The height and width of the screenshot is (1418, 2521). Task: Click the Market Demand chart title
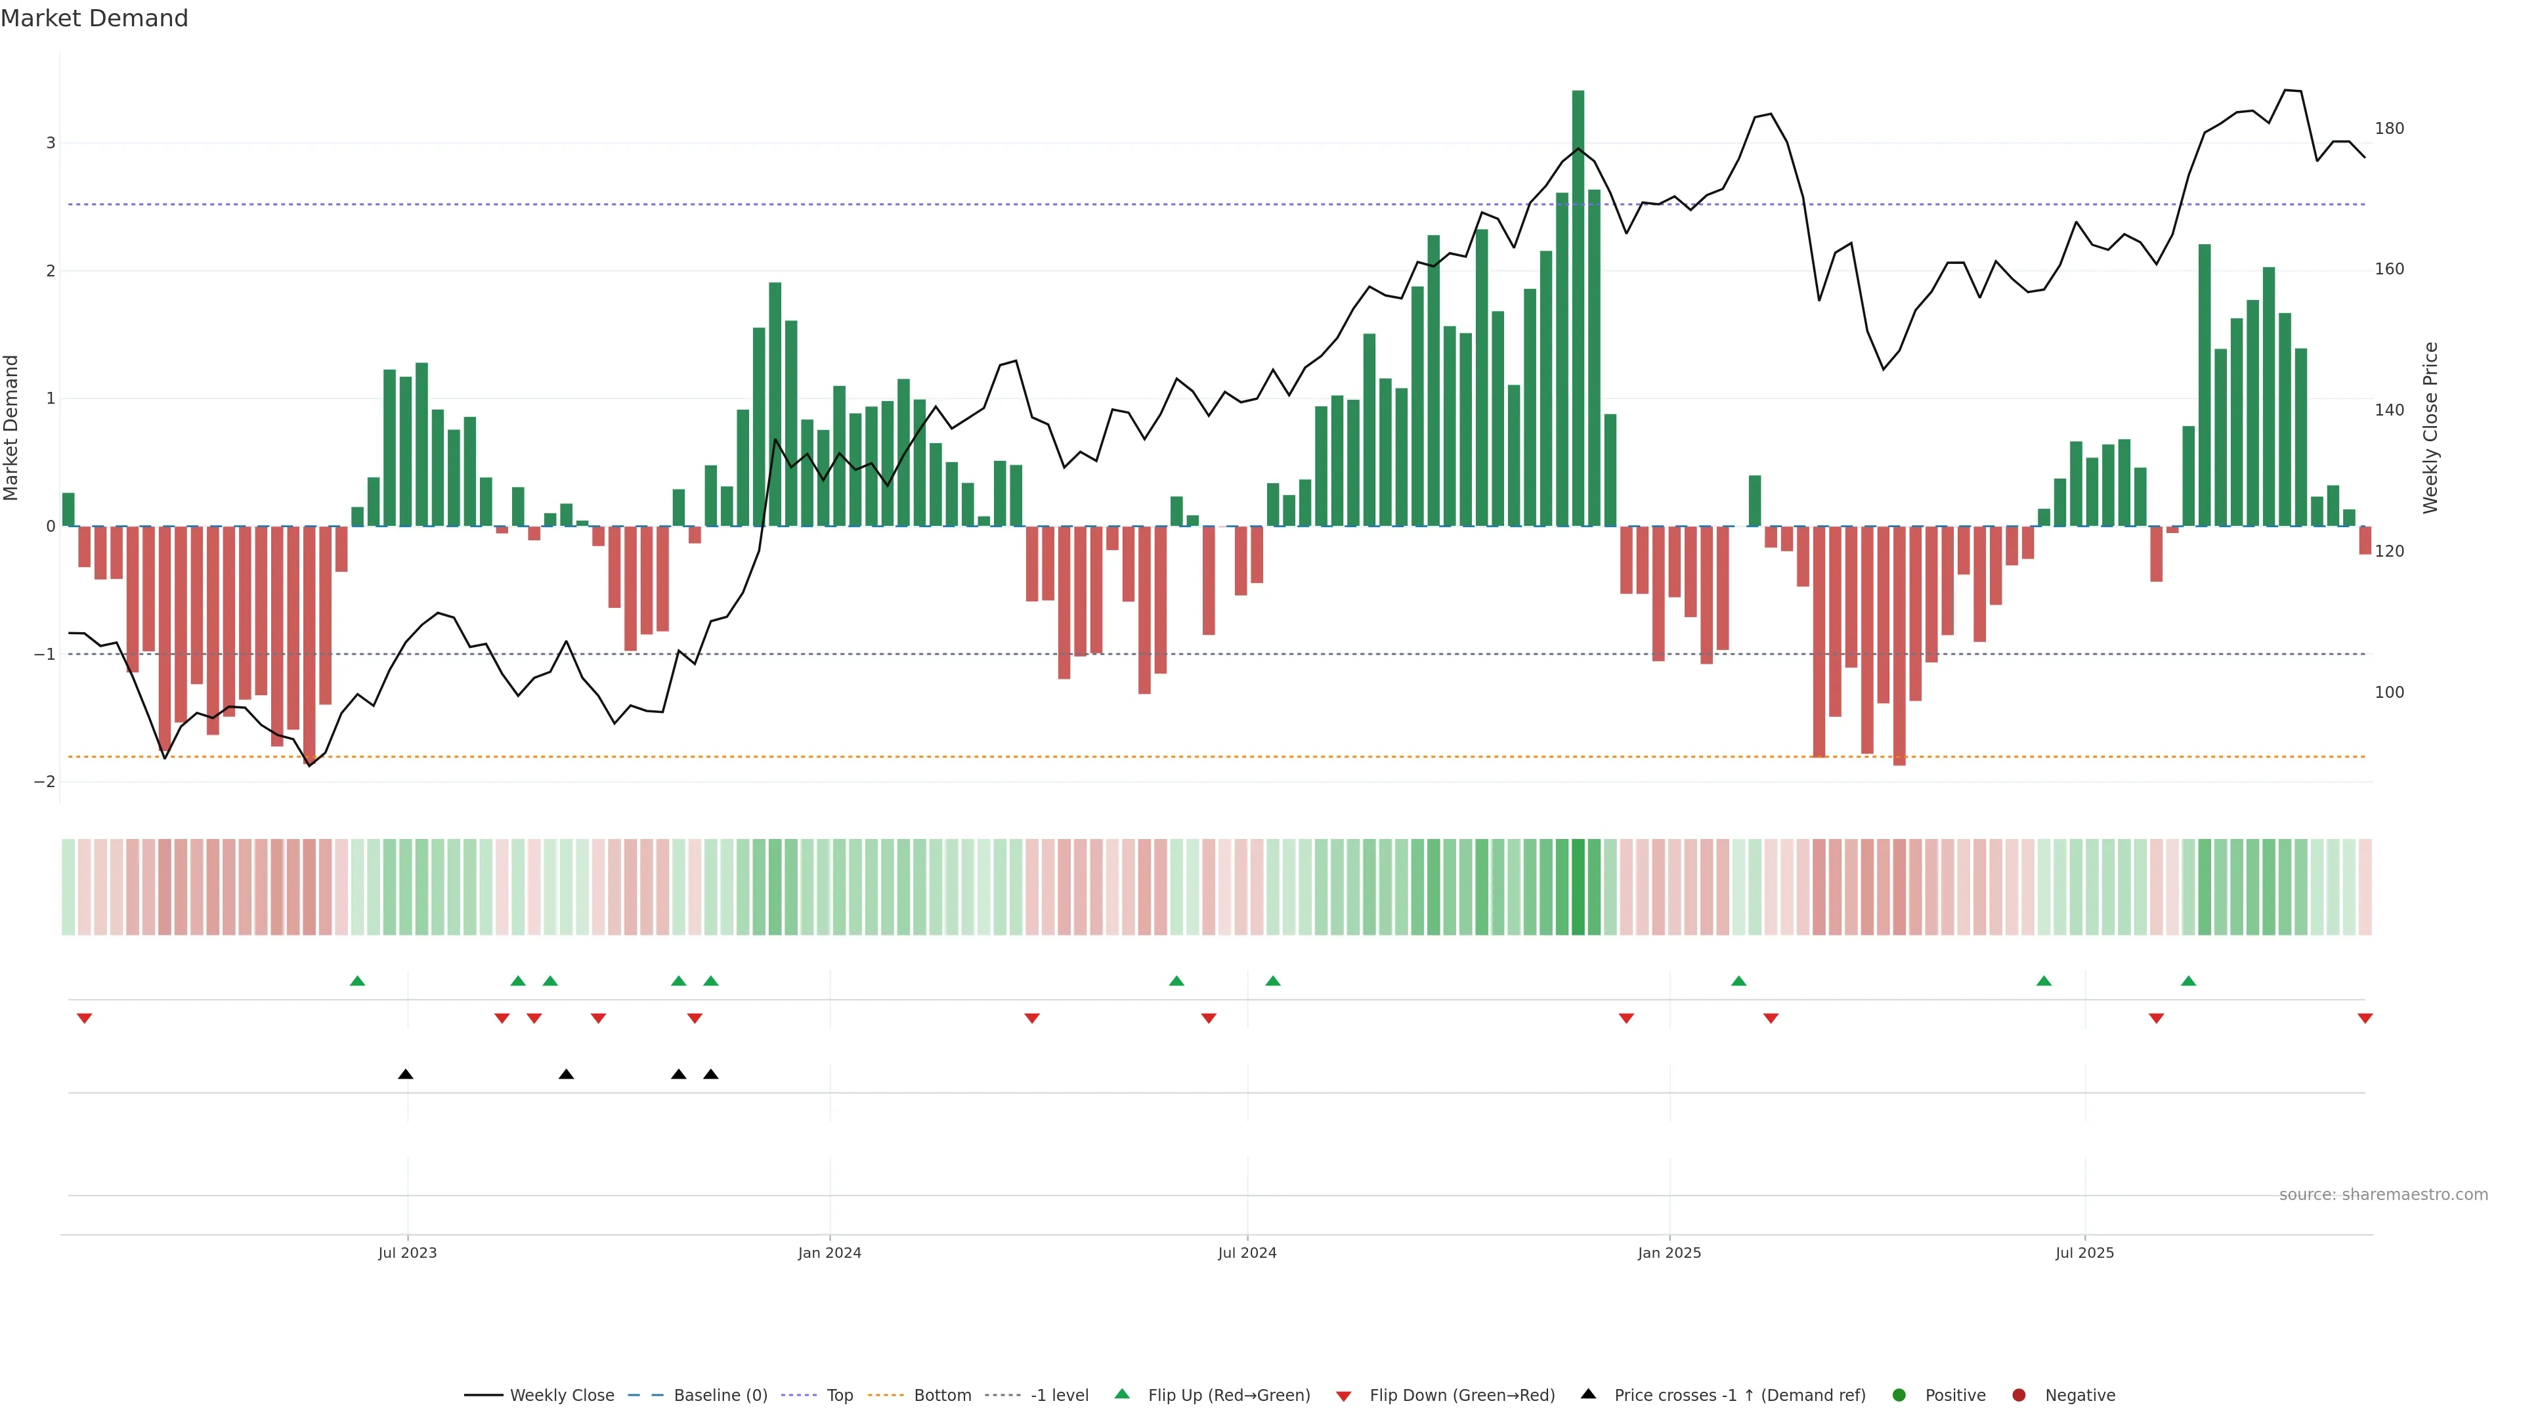pyautogui.click(x=94, y=18)
